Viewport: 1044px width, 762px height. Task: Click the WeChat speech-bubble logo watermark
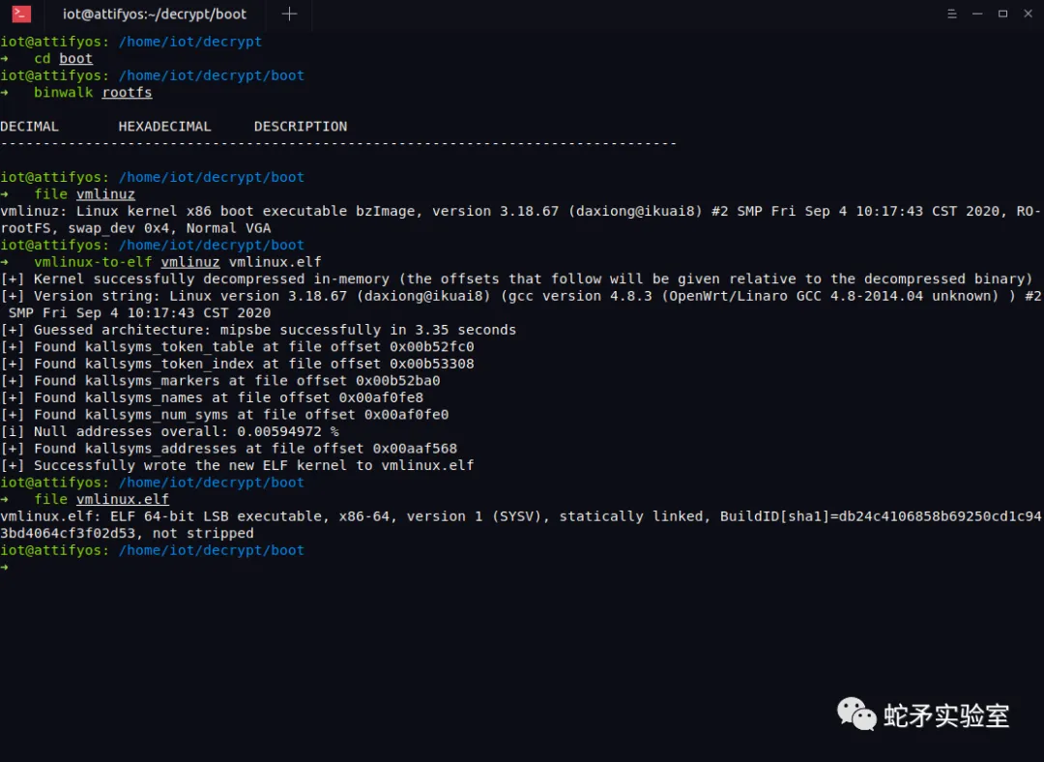click(x=855, y=714)
